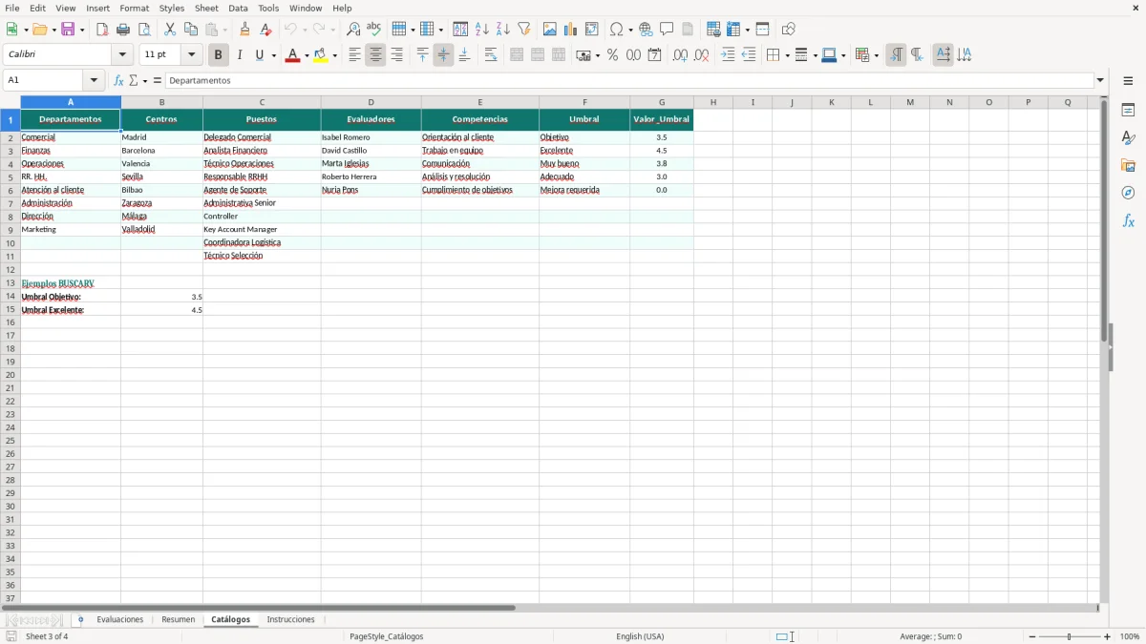Zoom in with the plus button
Screen dimensions: 1146x644
[x=1108, y=636]
